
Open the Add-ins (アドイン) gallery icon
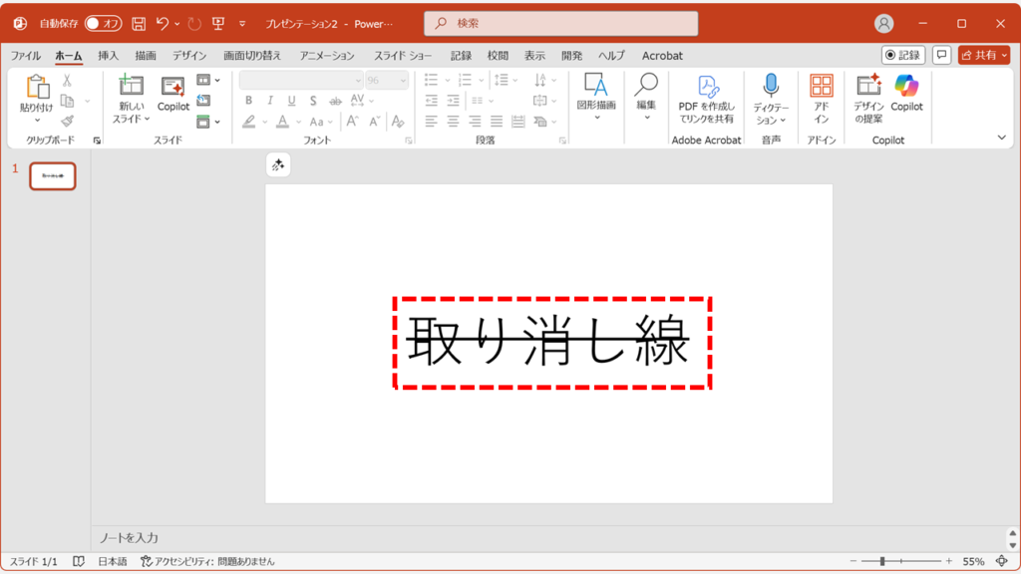pyautogui.click(x=821, y=86)
